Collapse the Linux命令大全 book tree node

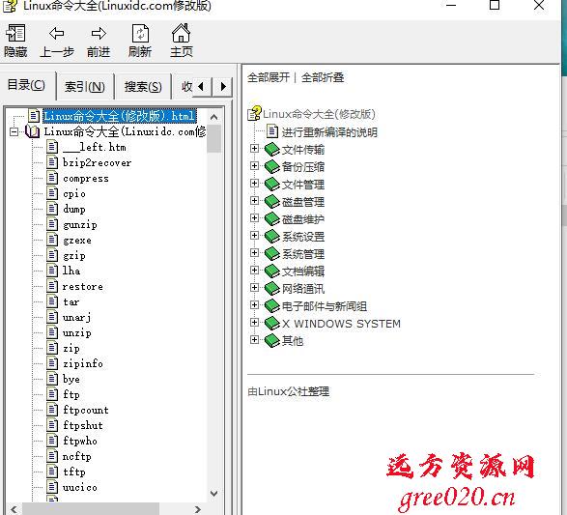tap(14, 131)
